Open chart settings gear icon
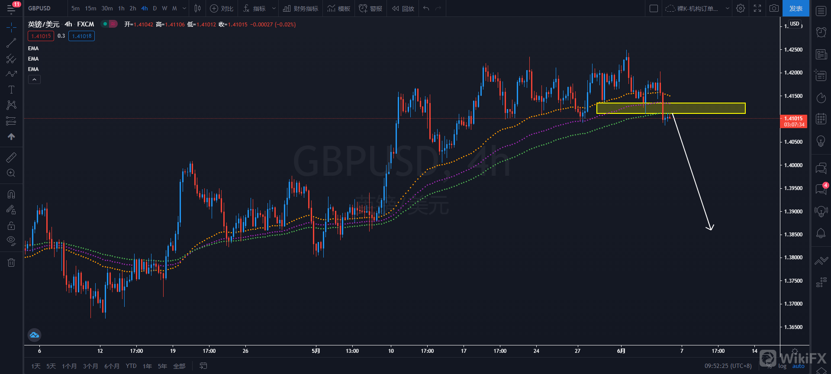 click(741, 8)
